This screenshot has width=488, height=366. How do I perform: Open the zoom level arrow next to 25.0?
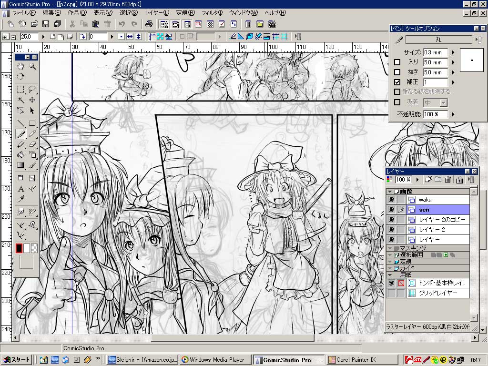coord(43,37)
